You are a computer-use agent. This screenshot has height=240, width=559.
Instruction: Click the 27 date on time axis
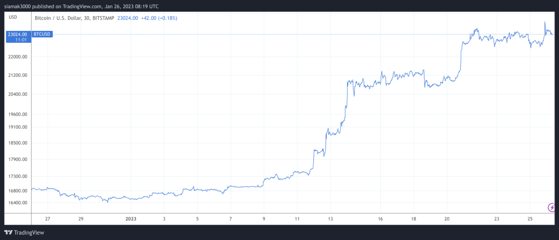coord(48,219)
